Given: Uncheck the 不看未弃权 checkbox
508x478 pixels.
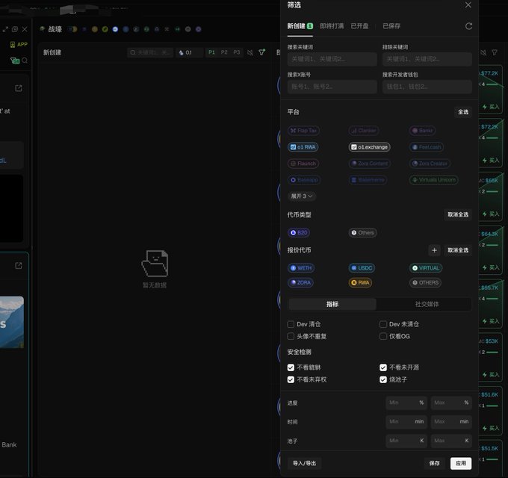Looking at the screenshot, I should tap(291, 379).
